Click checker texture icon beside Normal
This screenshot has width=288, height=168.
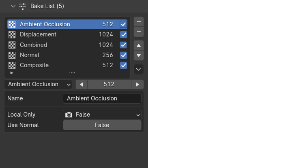[12, 55]
